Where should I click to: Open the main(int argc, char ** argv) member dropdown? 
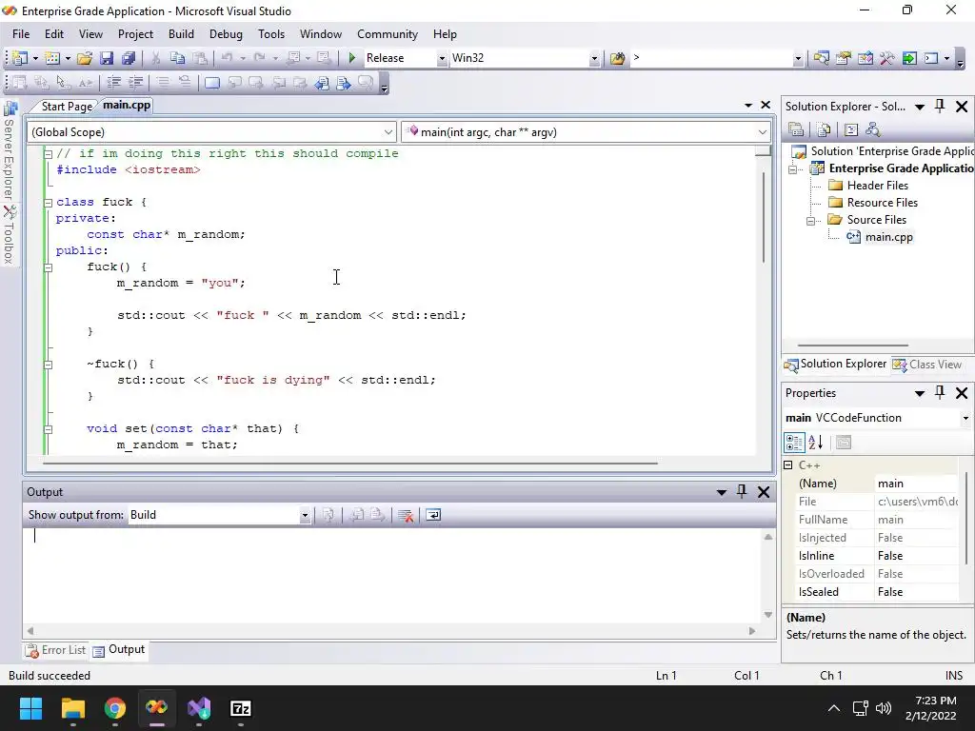point(763,131)
